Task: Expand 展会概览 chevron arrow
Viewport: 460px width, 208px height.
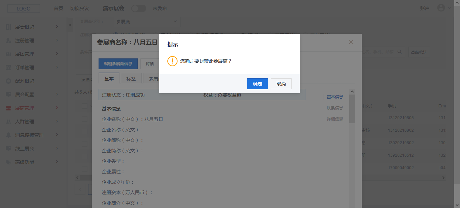Action: [57, 27]
